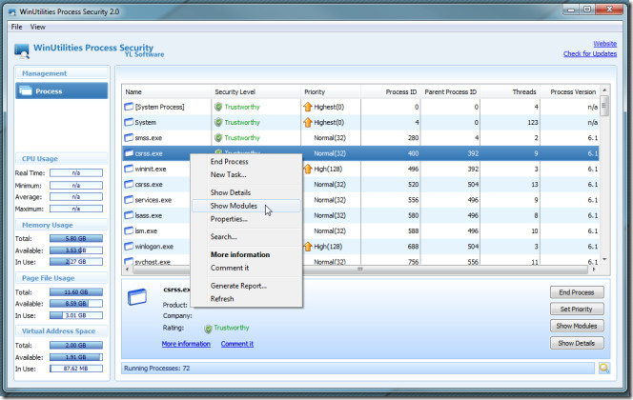Image resolution: width=633 pixels, height=400 pixels.
Task: Click the Highest(0) priority arrow for System
Action: (x=308, y=122)
